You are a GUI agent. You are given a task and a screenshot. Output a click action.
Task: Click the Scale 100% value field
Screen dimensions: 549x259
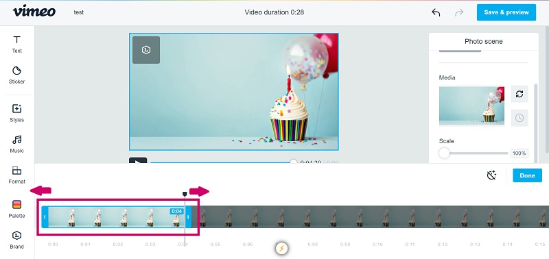coord(519,153)
